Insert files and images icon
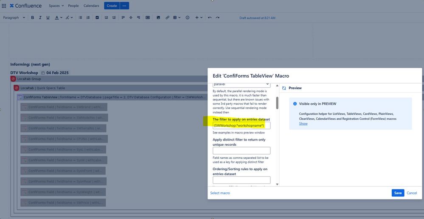The width and height of the screenshot is (424, 219). coord(158,17)
